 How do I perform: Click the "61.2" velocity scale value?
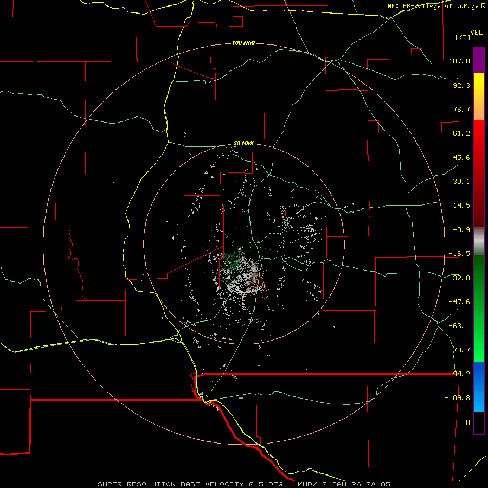point(461,133)
